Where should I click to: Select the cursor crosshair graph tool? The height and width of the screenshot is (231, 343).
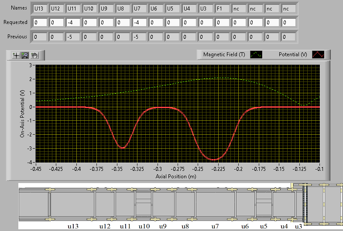(16, 55)
